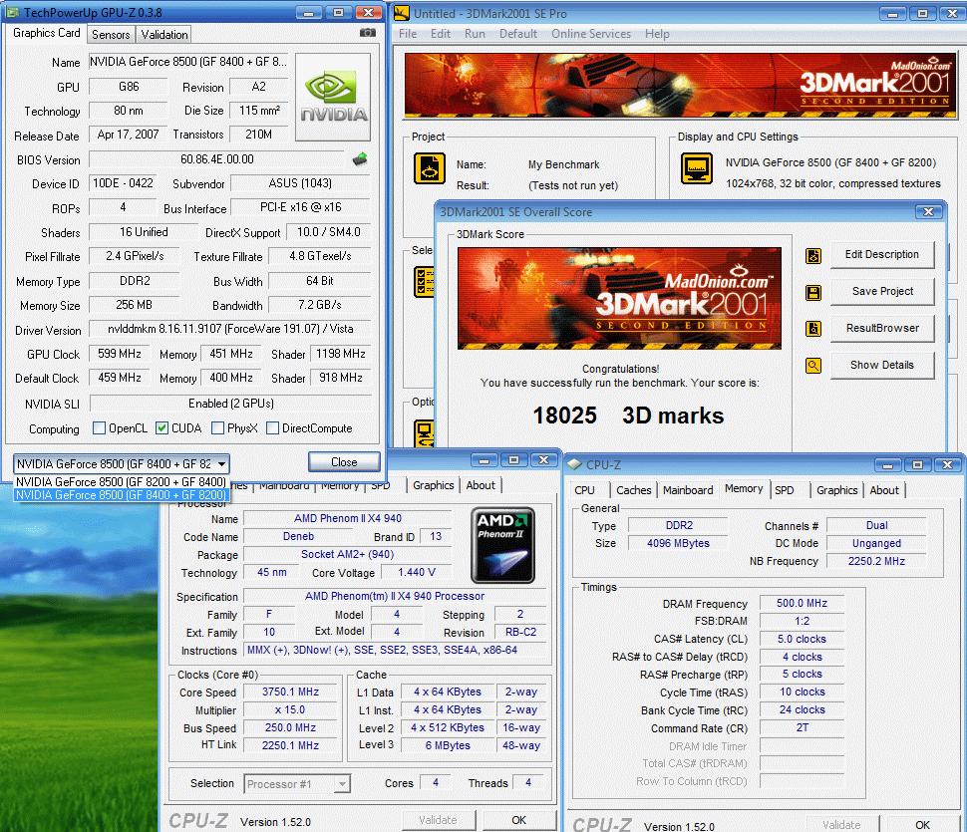Enable the OpenCL checkbox
Screen dimensions: 967x832
click(x=99, y=428)
